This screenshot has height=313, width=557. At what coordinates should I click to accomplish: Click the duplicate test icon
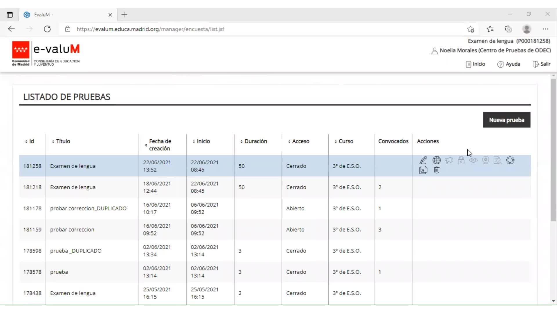pos(423,170)
